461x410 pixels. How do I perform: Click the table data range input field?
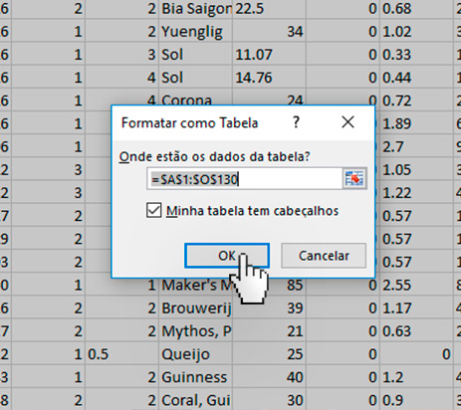click(245, 179)
